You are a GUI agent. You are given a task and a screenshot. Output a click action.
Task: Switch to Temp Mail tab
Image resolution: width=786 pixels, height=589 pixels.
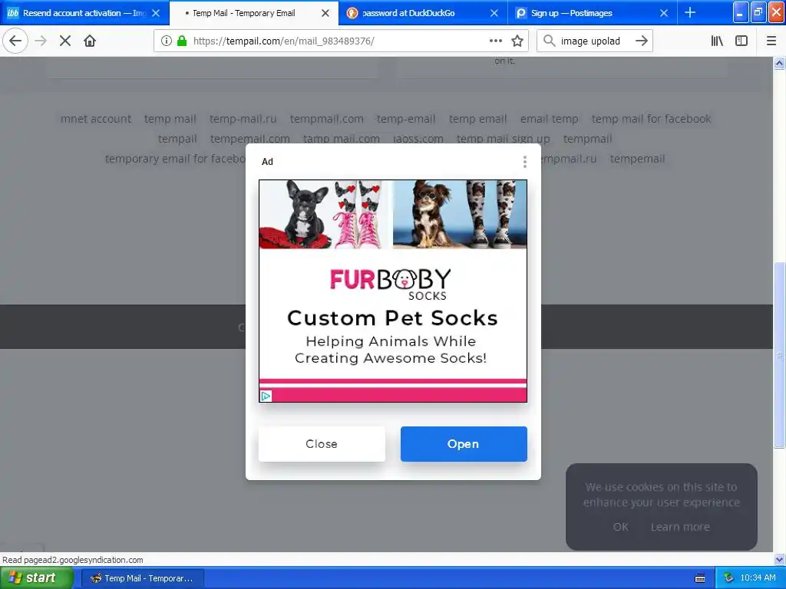[254, 13]
